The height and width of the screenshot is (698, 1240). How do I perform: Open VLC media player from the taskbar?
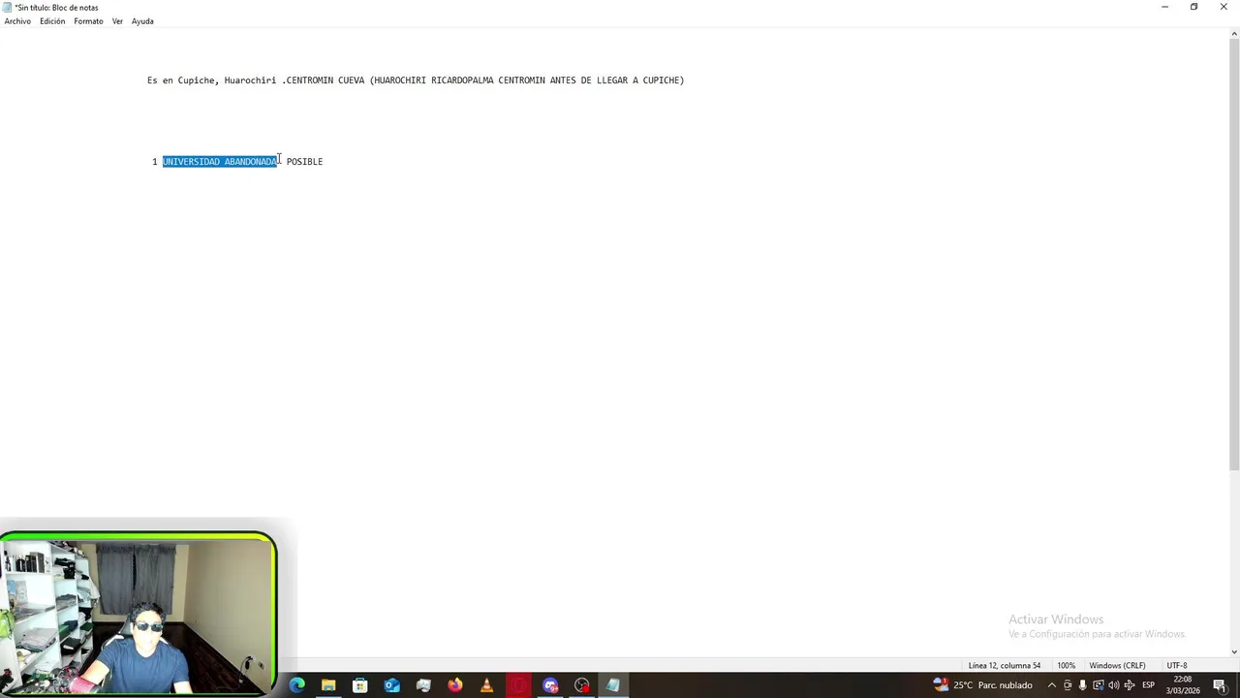[x=486, y=685]
